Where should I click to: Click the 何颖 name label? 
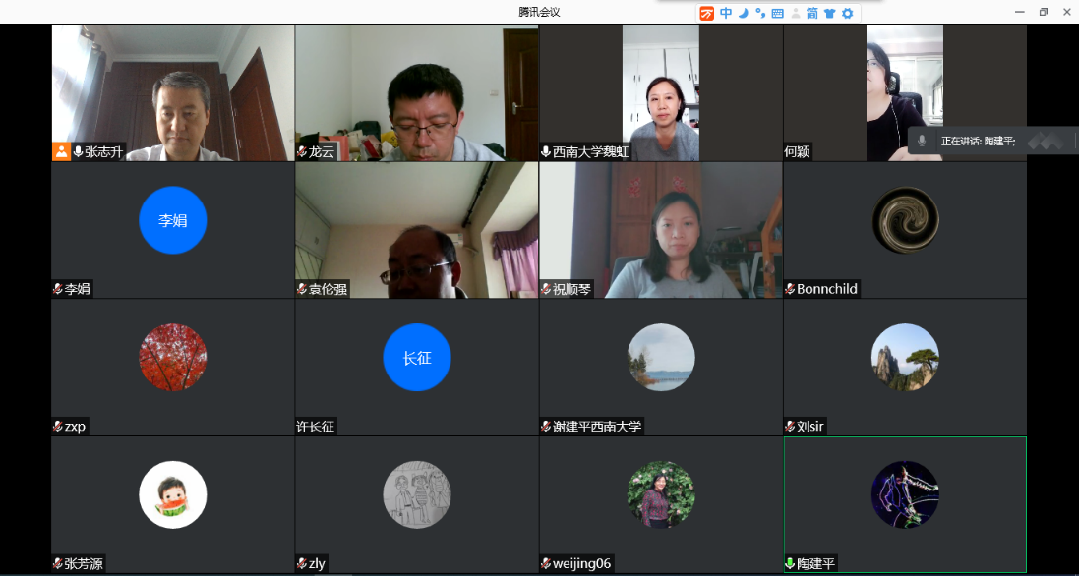(797, 152)
